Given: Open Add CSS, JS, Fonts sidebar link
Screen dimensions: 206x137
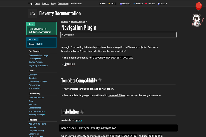Looking at the screenshot, I should [37, 124].
